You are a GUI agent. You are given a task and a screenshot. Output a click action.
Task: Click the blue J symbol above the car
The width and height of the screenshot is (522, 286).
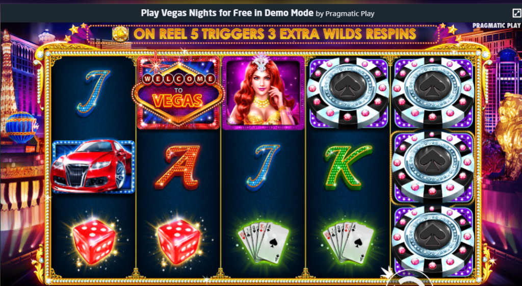94,93
